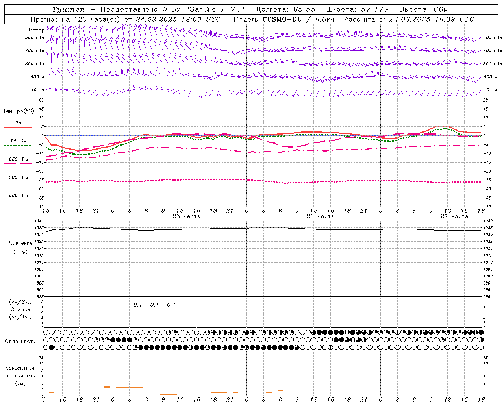Click dotted magenta line sample under legend '500 гПа'

[x=18, y=200]
